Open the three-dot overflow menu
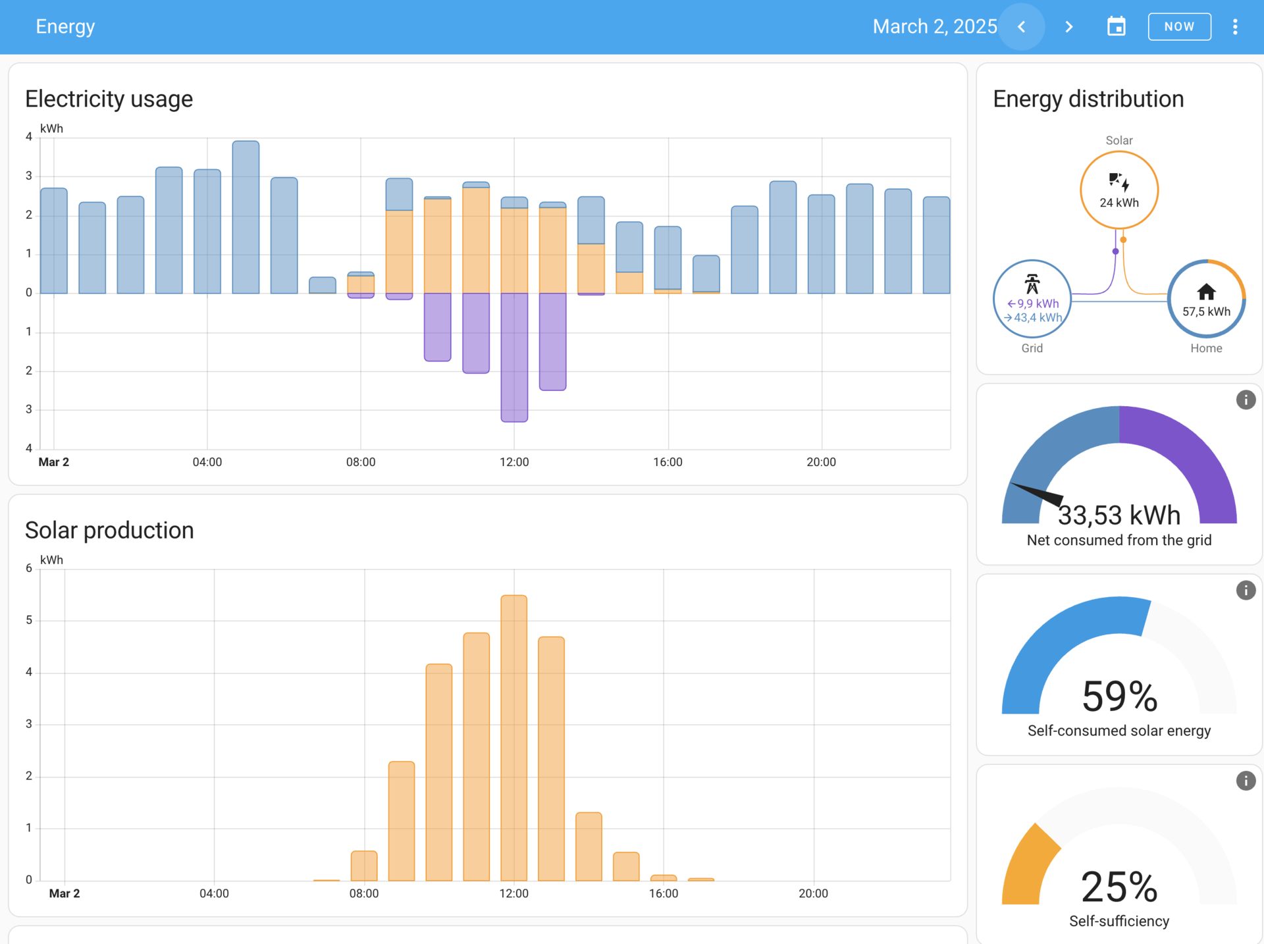 pos(1235,27)
